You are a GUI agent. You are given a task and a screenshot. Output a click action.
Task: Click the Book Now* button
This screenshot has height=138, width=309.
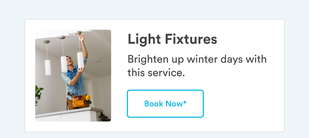click(x=165, y=104)
